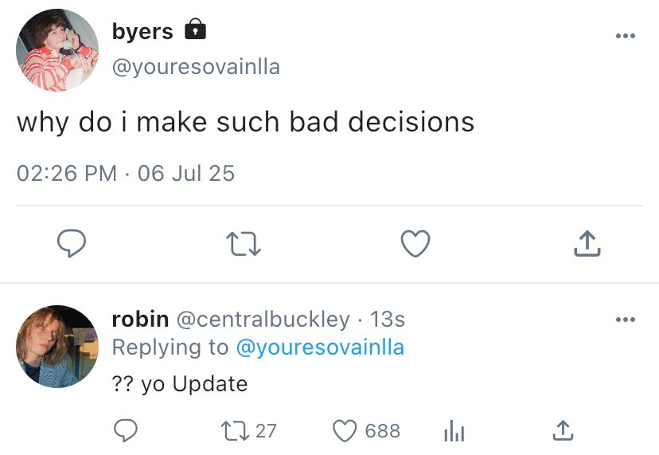Click reply icon under robin's reply
Viewport: 659px width, 455px height.
pos(125,431)
